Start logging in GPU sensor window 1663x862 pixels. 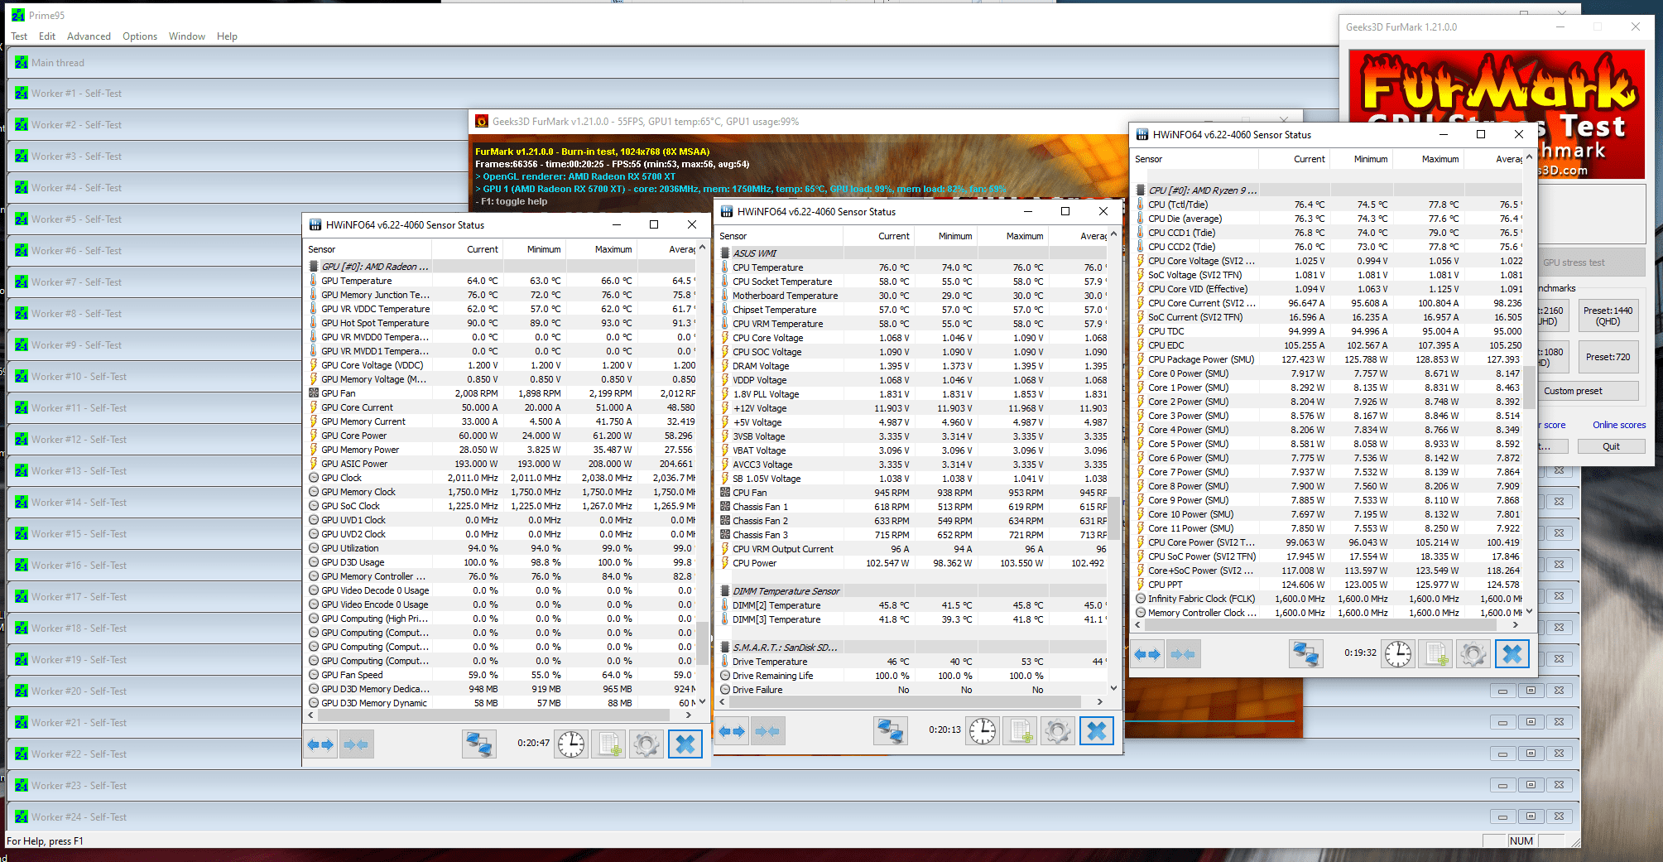point(610,744)
